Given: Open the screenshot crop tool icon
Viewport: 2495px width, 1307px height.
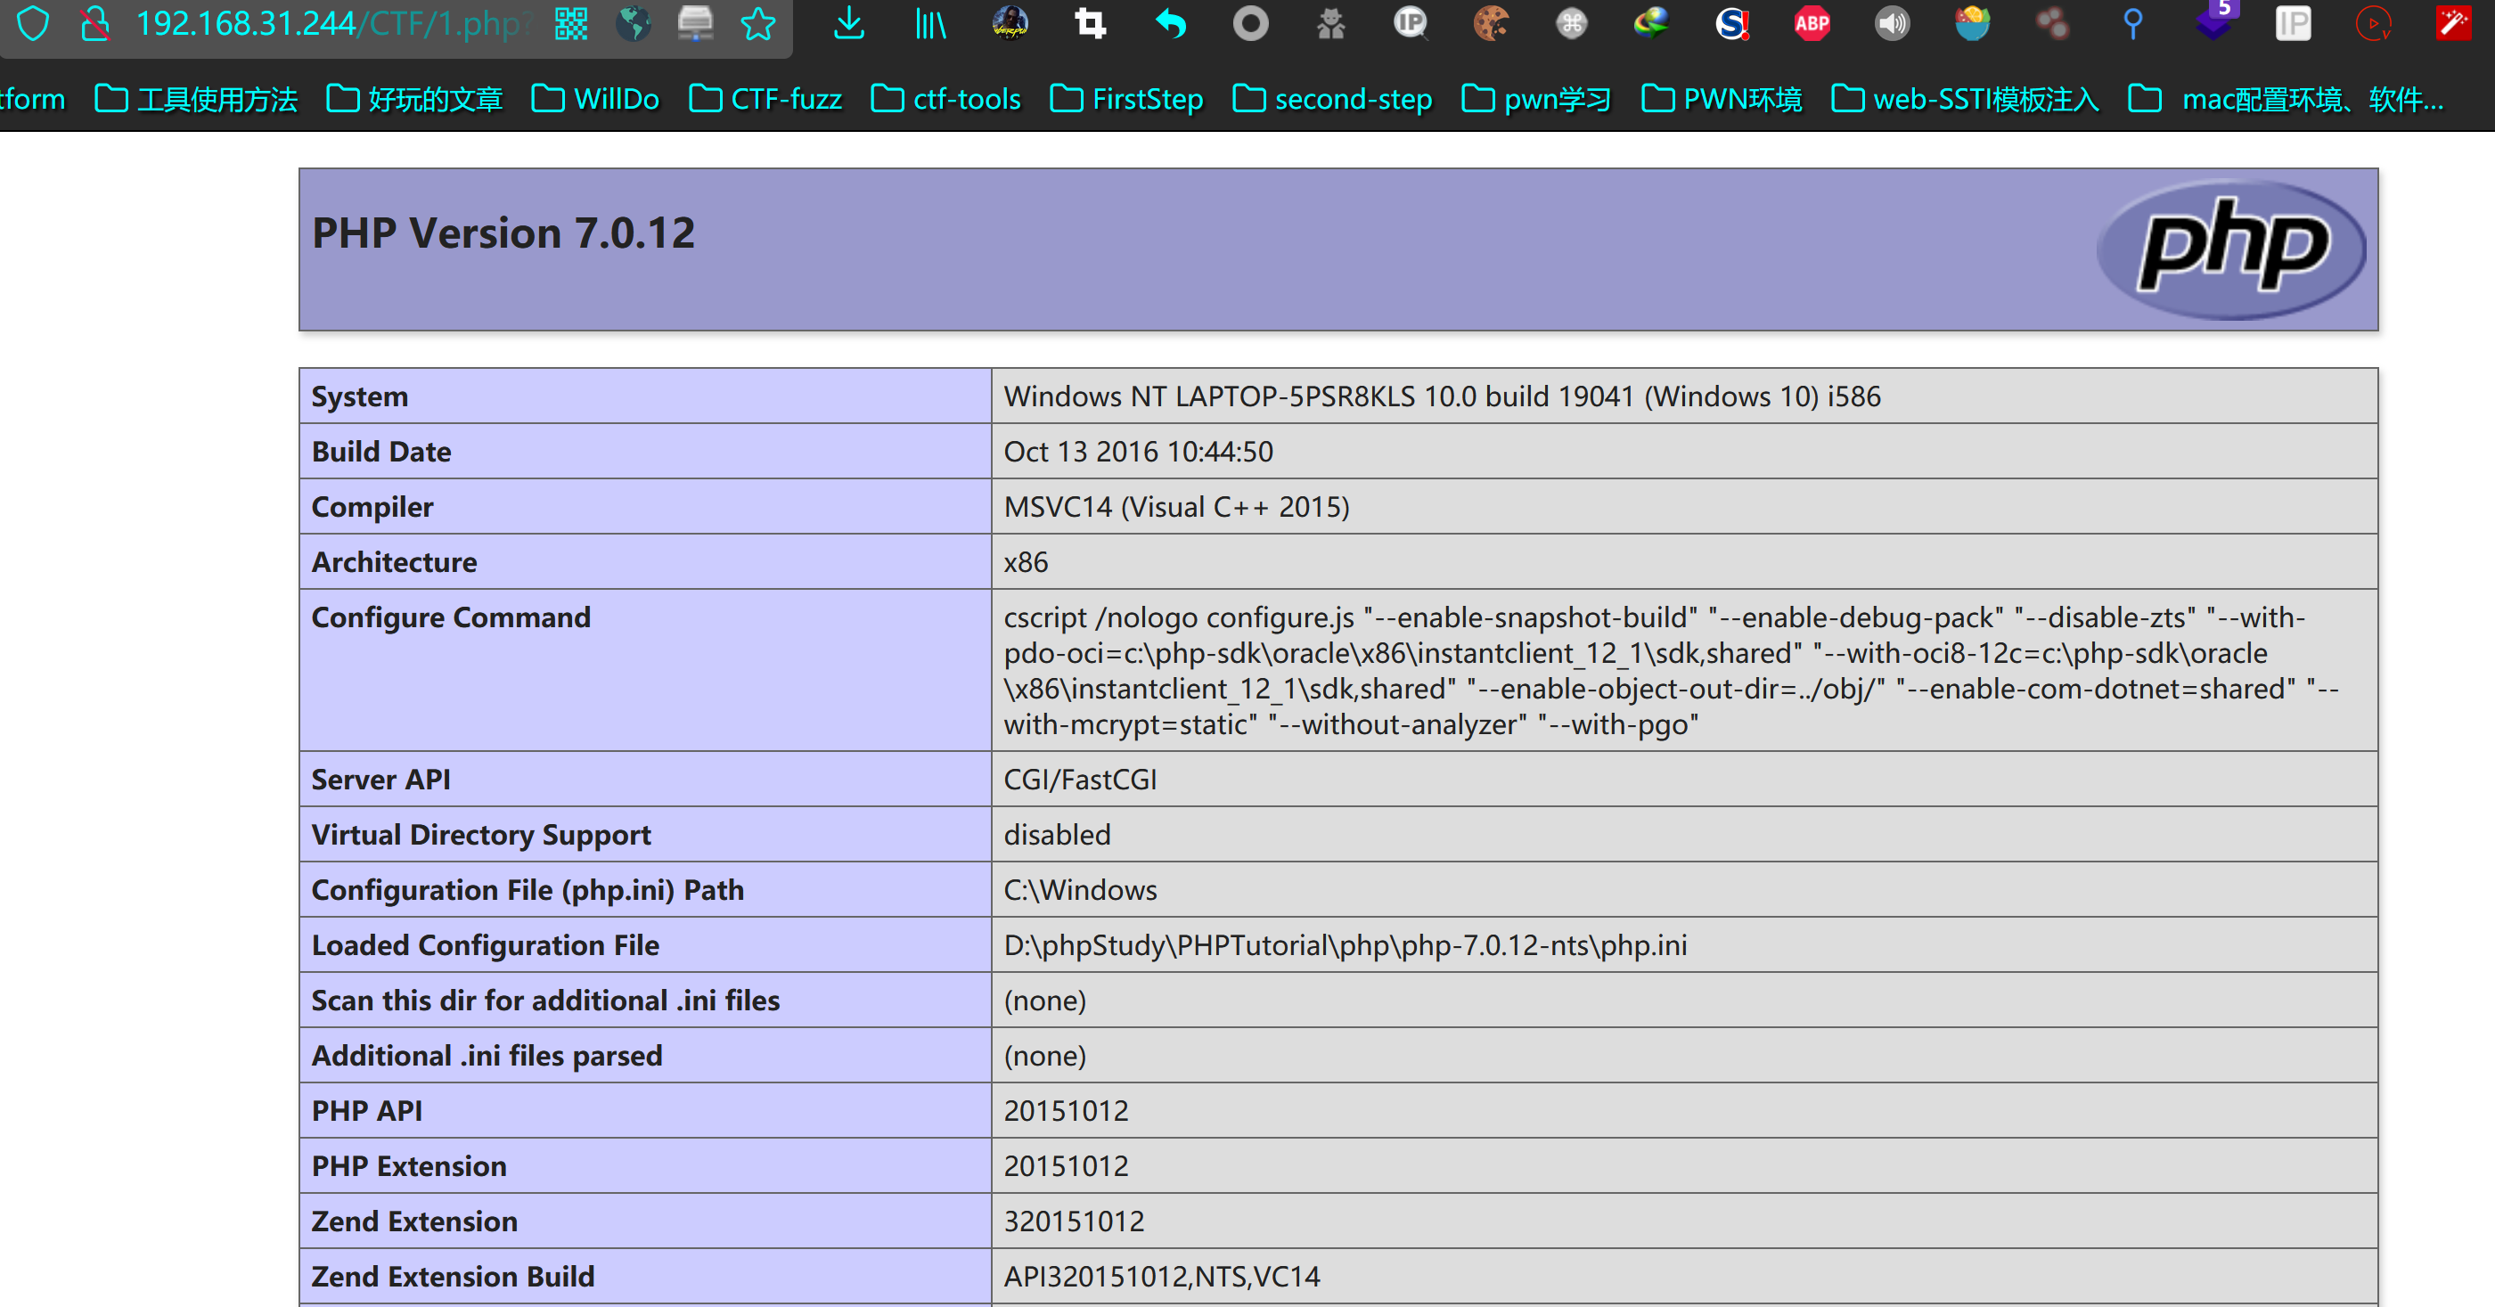Looking at the screenshot, I should (1090, 24).
